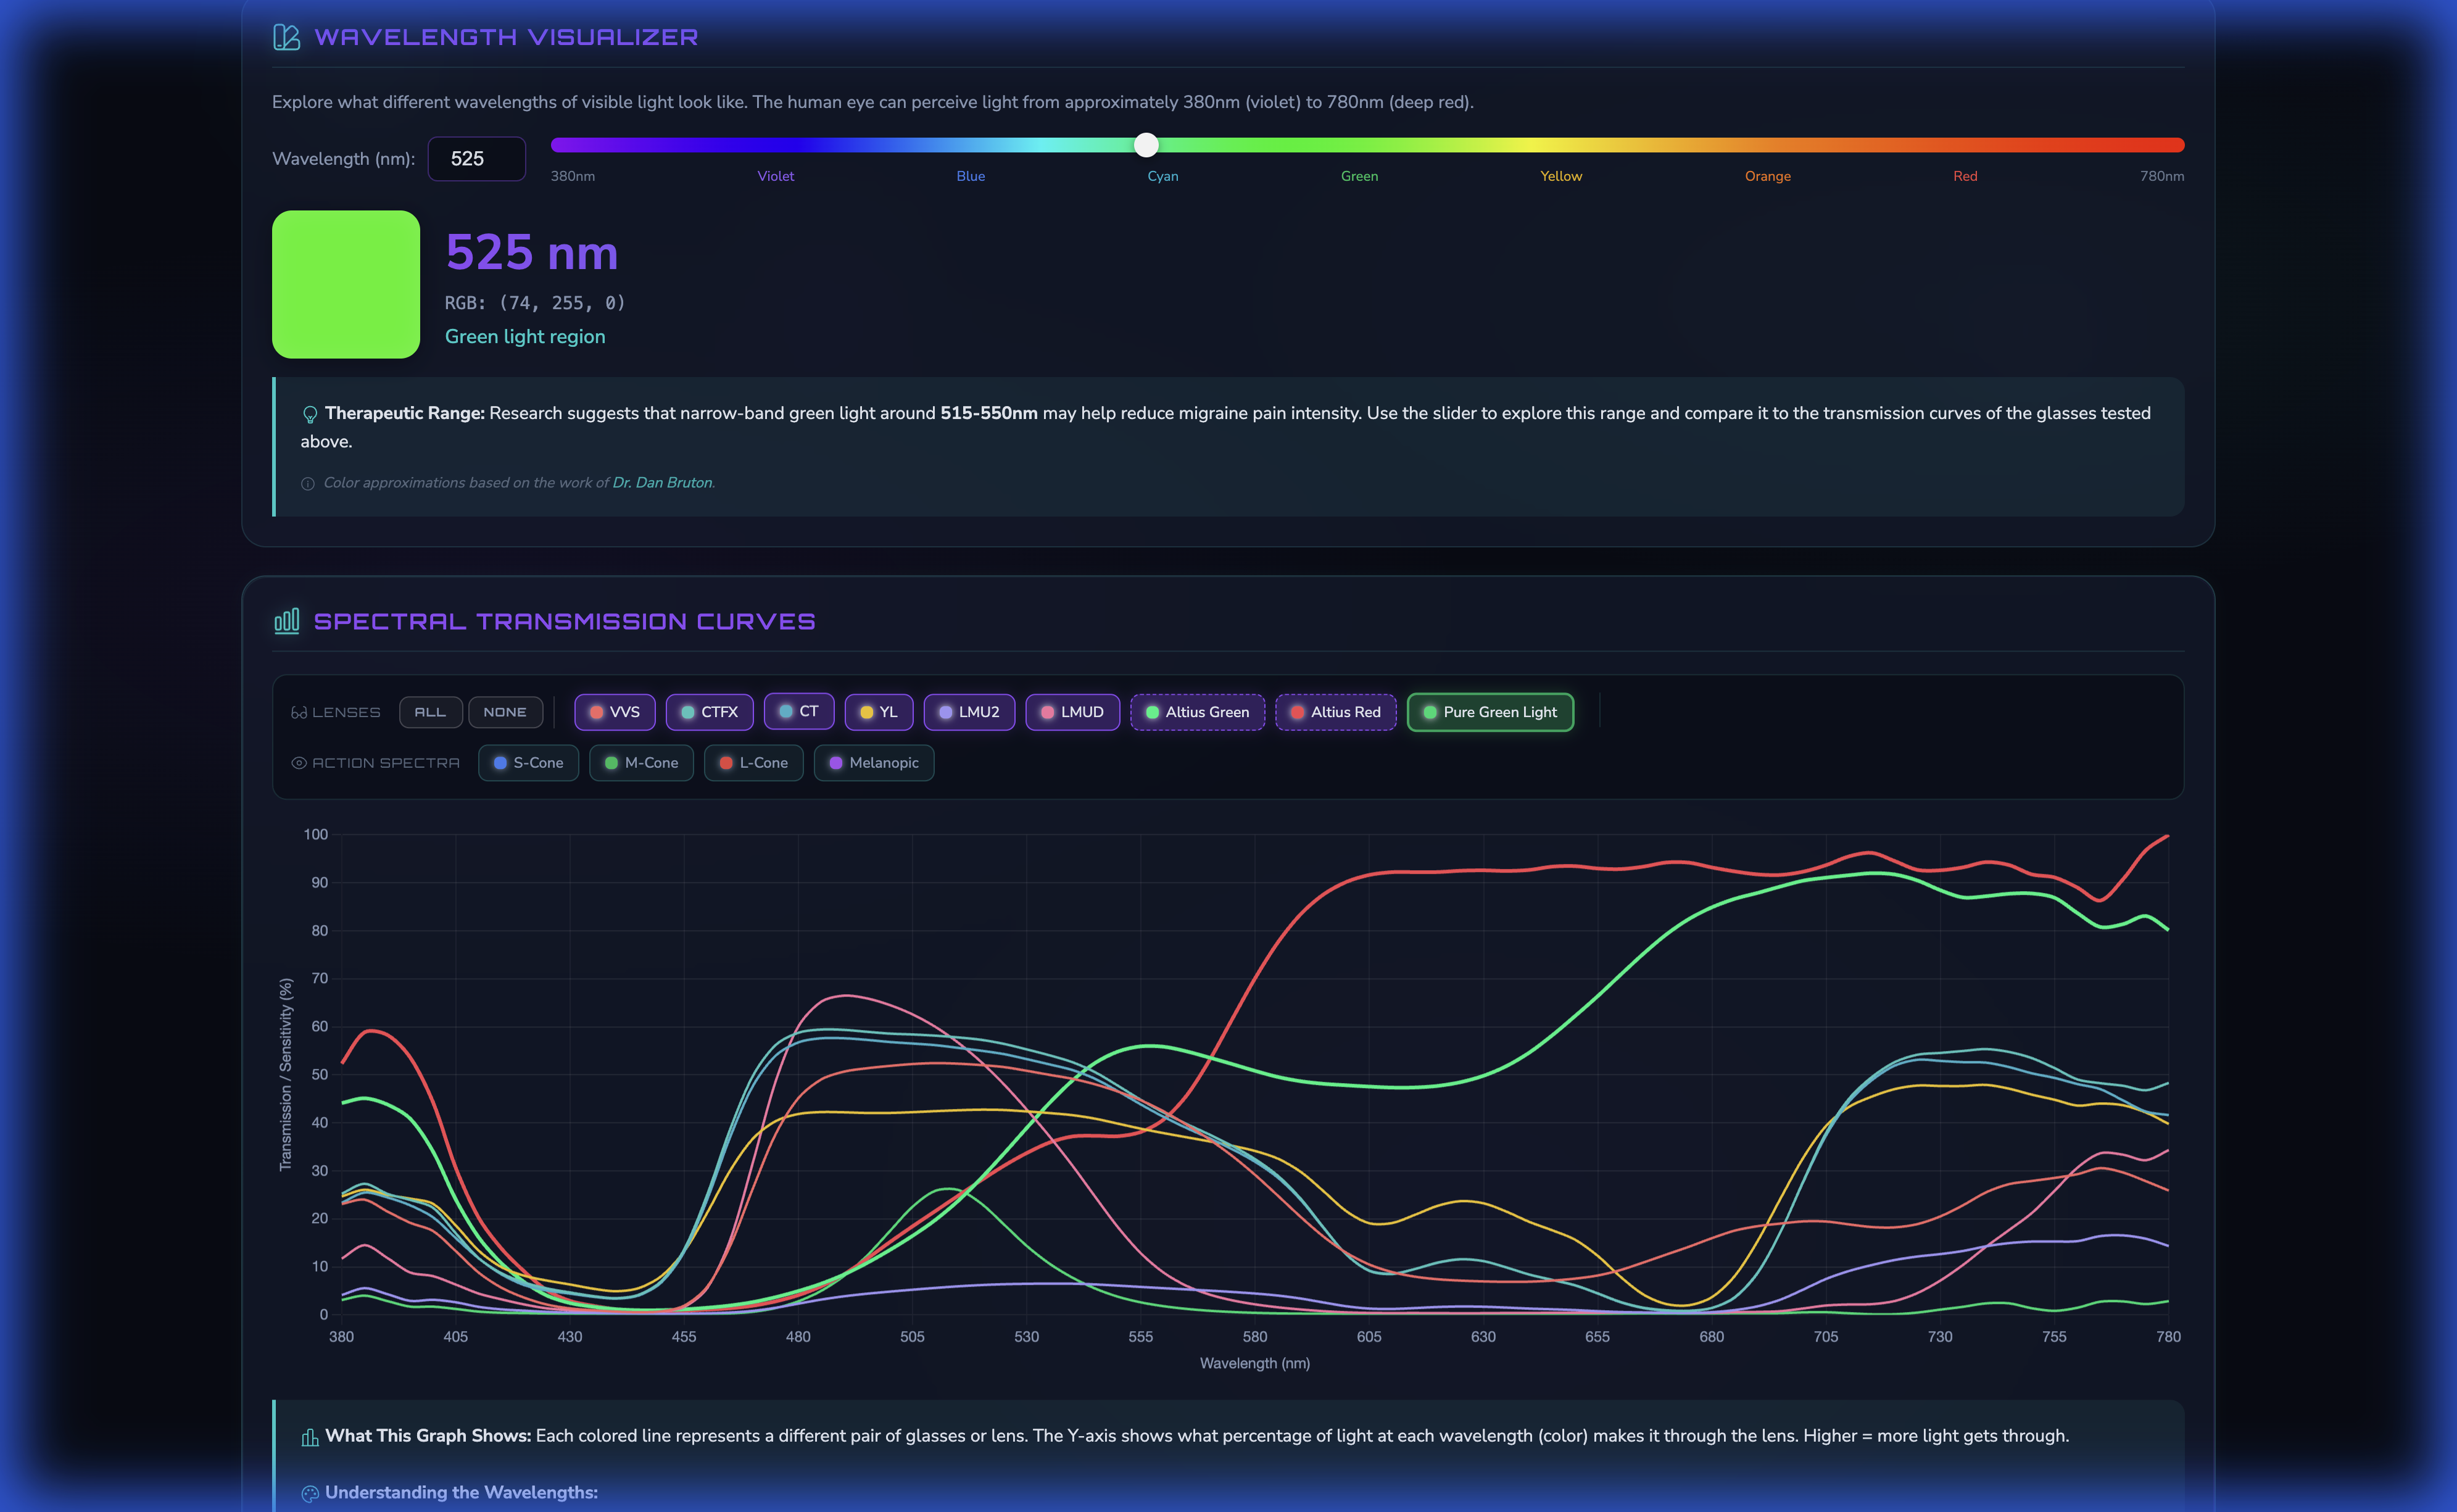Toggle the Altius Green lens curve
The width and height of the screenshot is (2457, 1512).
coord(1198,712)
